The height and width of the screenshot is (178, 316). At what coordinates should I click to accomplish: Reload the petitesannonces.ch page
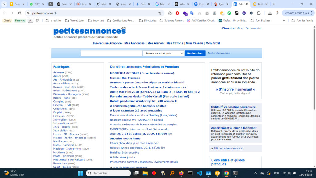19,13
